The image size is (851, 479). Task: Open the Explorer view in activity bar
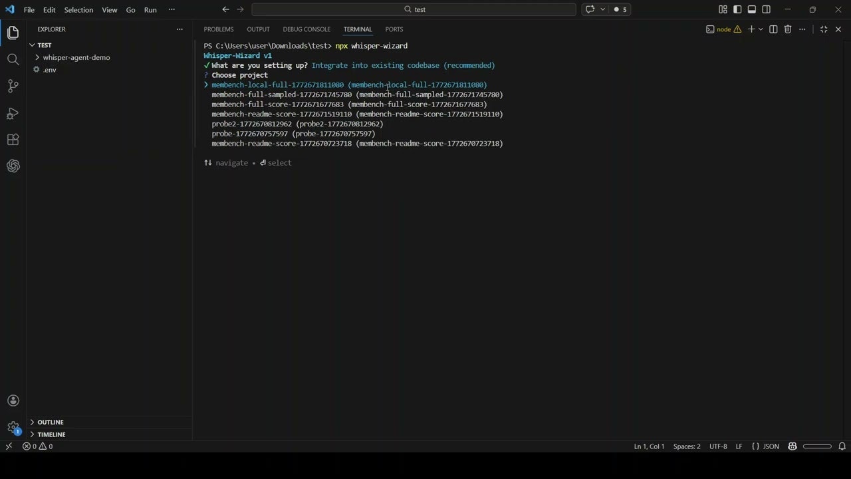point(13,33)
